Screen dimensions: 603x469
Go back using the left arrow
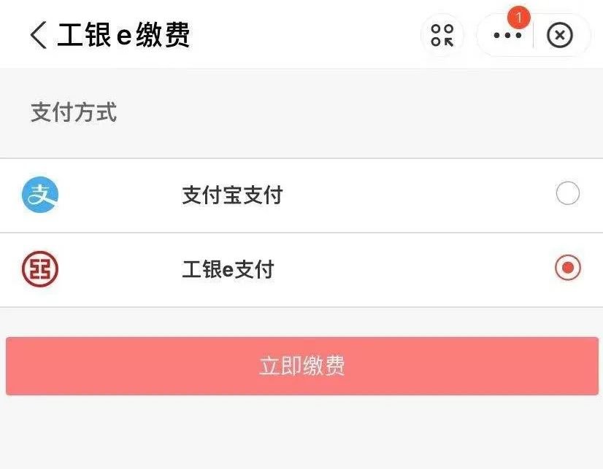point(39,35)
